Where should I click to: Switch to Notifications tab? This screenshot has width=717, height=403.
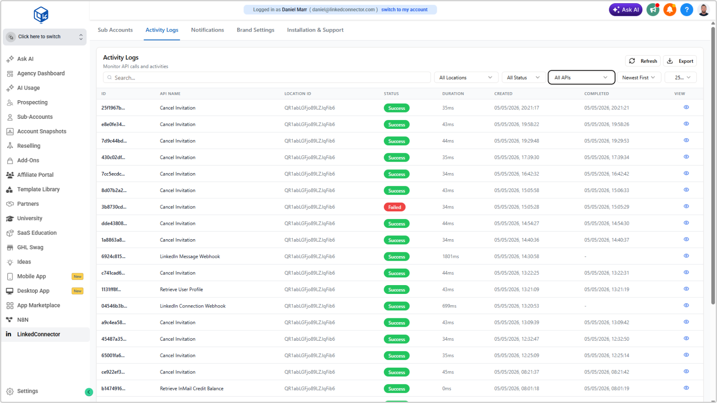click(x=207, y=30)
